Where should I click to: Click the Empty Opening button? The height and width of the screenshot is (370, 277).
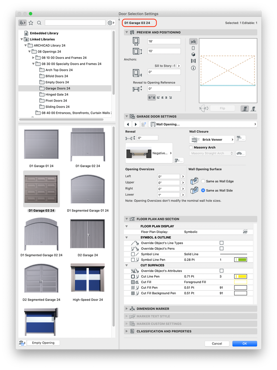tap(43, 343)
